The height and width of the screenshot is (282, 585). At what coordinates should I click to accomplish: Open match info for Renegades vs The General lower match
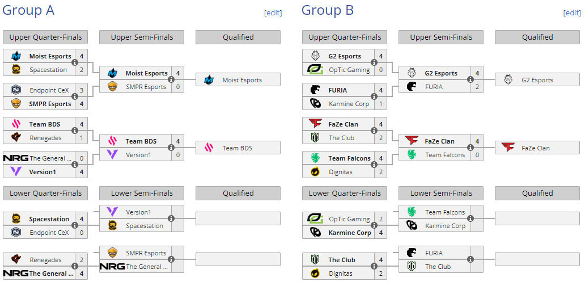point(74,267)
